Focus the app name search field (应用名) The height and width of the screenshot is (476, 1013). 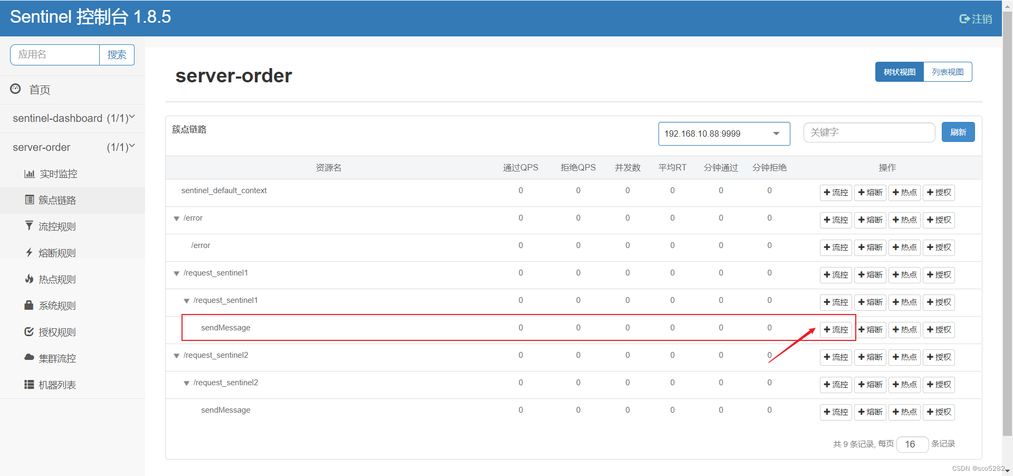pyautogui.click(x=55, y=55)
